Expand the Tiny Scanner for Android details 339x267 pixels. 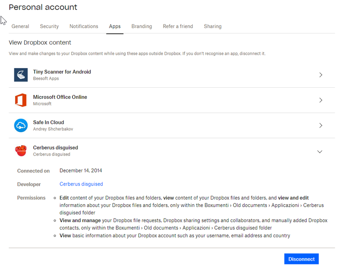tap(320, 75)
